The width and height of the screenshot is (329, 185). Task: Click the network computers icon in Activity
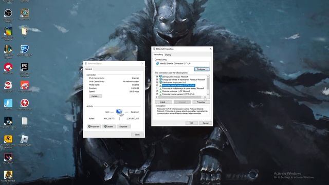click(119, 113)
